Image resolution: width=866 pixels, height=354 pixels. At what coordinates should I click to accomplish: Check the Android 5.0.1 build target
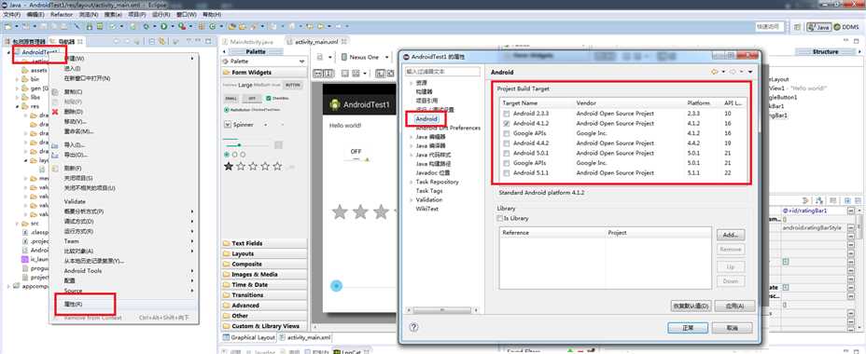[x=507, y=154]
